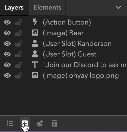Select the (Image) Bear layer row

point(77,33)
